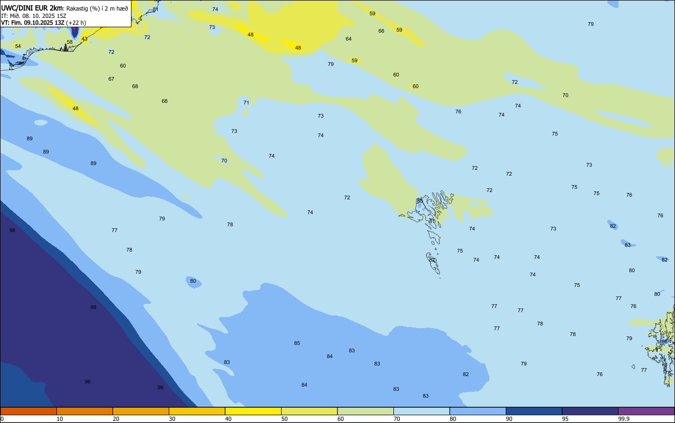Image resolution: width=675 pixels, height=423 pixels.
Task: Select the 80–90 medium blue legend swatch
Action: tap(478, 411)
